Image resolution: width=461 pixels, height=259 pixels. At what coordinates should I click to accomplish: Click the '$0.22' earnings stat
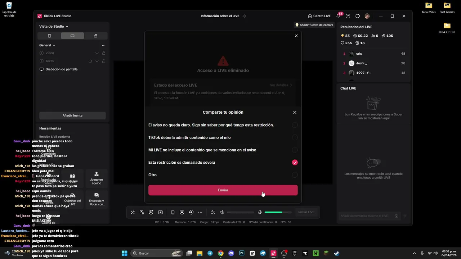361,36
